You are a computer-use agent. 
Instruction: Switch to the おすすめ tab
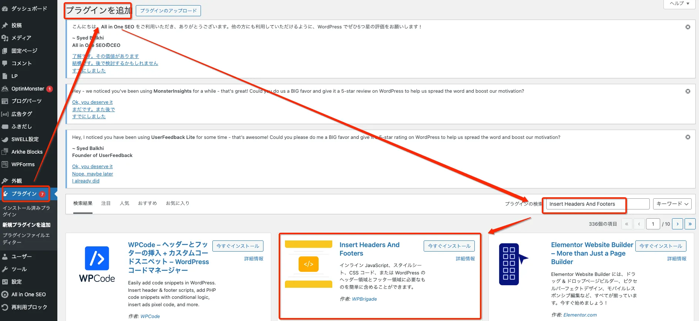click(147, 203)
